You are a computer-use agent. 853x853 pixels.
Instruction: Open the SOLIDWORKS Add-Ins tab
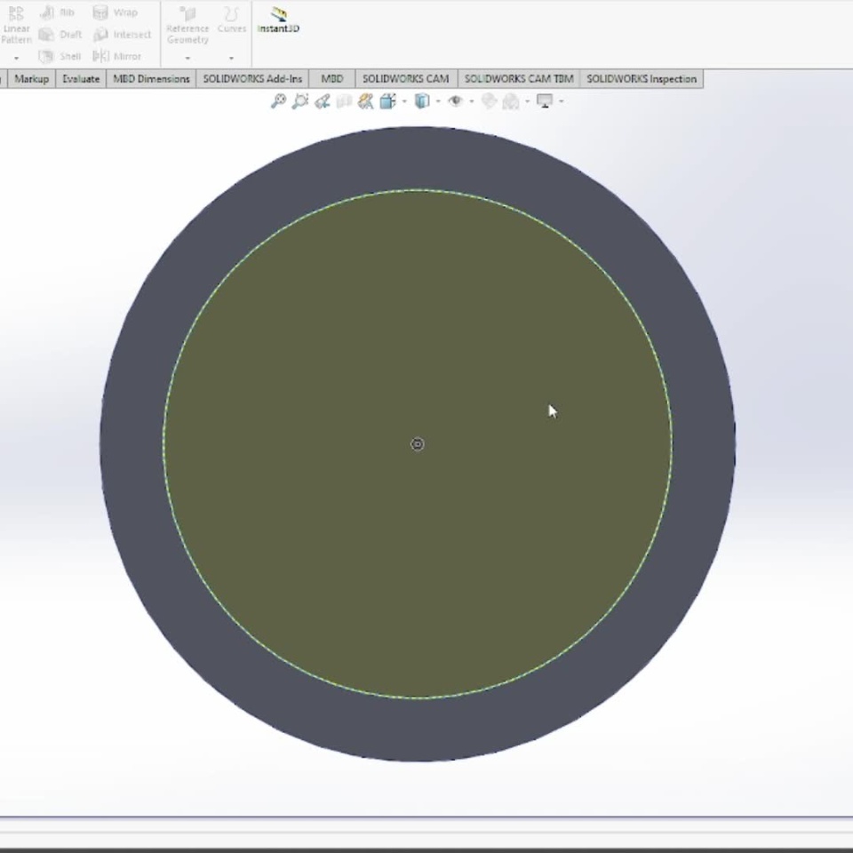(x=252, y=79)
